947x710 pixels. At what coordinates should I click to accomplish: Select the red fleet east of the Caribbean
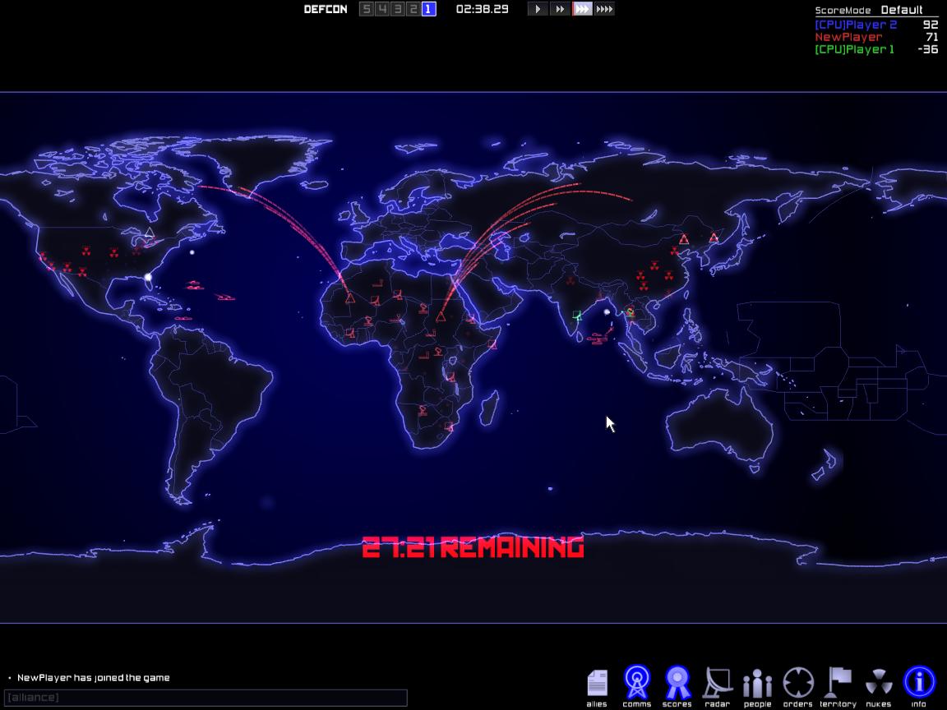[x=224, y=297]
